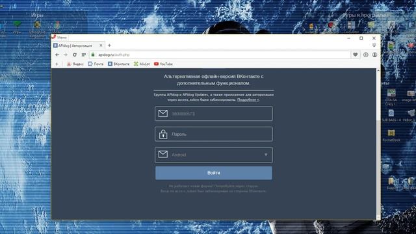Open the bookmark with green X icon
Screen dimensions: 416x234
pyautogui.click(x=142, y=64)
